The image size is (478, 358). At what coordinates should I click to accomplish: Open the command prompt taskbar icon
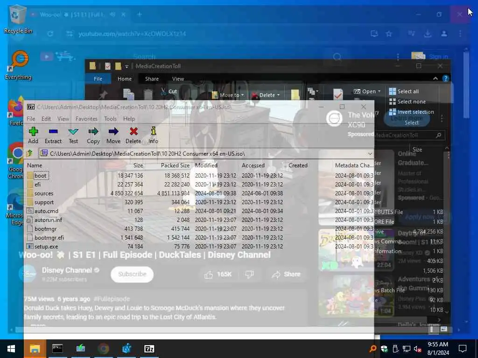click(57, 349)
